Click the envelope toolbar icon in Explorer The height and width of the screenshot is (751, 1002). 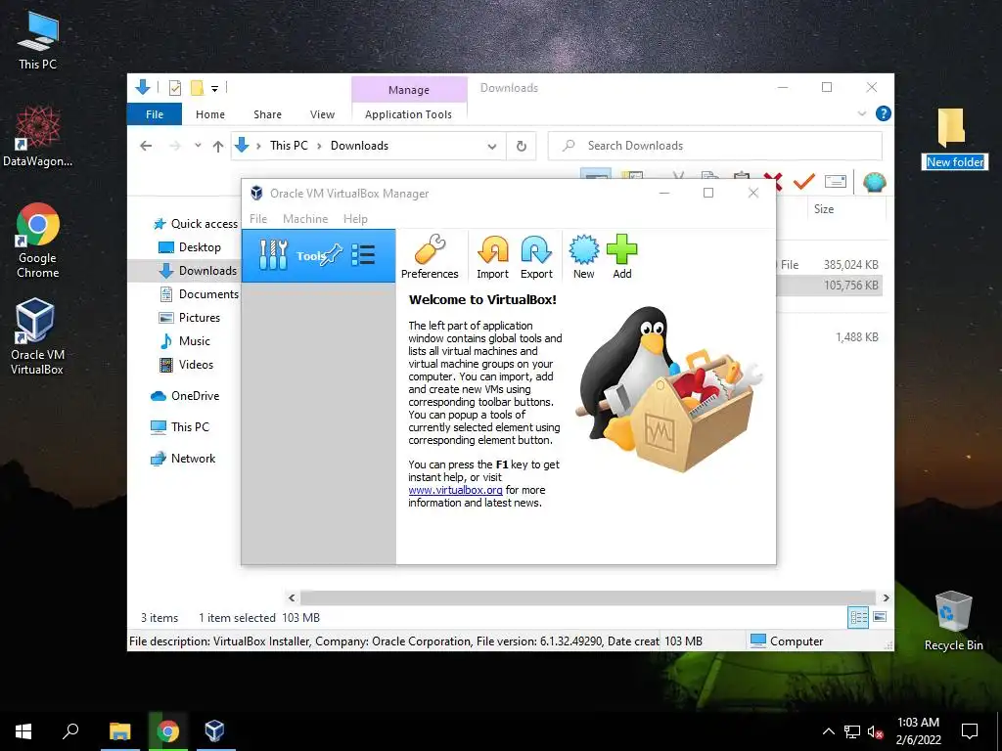(x=836, y=182)
